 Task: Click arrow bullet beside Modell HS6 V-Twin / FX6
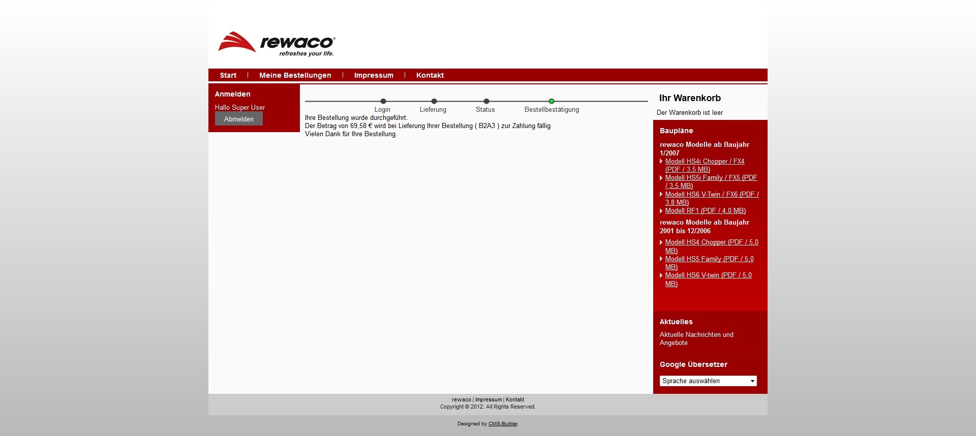click(x=661, y=194)
